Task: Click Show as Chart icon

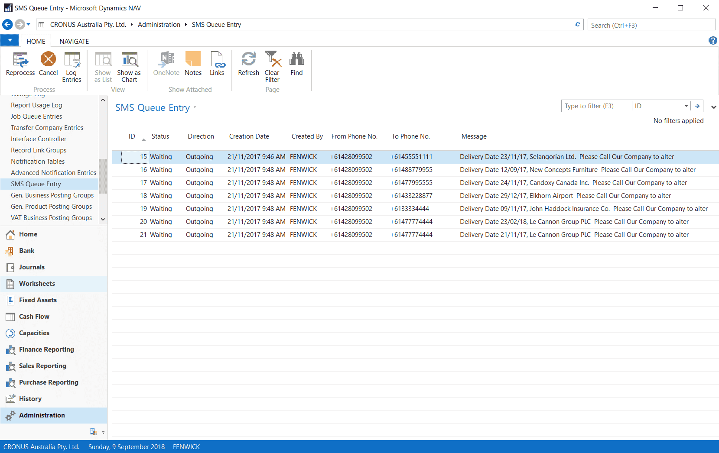Action: [x=129, y=67]
